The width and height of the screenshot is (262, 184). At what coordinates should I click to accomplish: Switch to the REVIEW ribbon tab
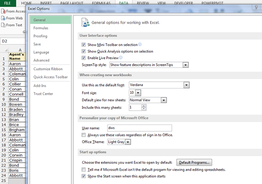143,3
